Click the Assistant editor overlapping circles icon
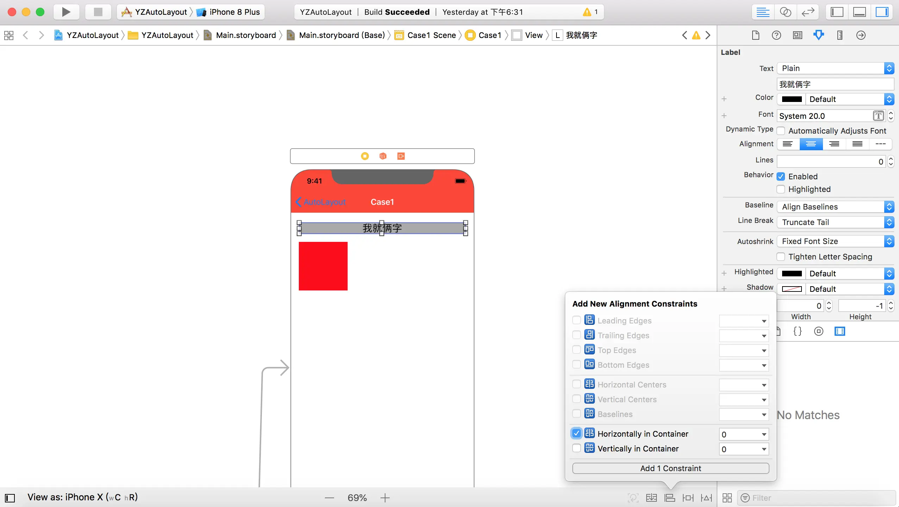Image resolution: width=899 pixels, height=507 pixels. pyautogui.click(x=785, y=12)
